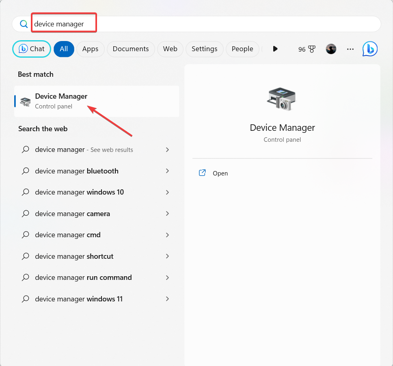Image resolution: width=393 pixels, height=366 pixels.
Task: Click search icon beside 'See web results'
Action: [x=25, y=149]
